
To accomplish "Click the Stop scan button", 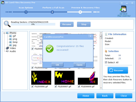I will click(84, 24).
